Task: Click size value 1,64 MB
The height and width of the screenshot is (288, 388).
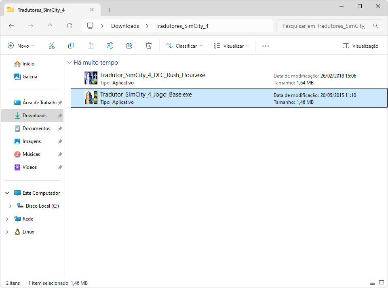Action: (x=305, y=83)
